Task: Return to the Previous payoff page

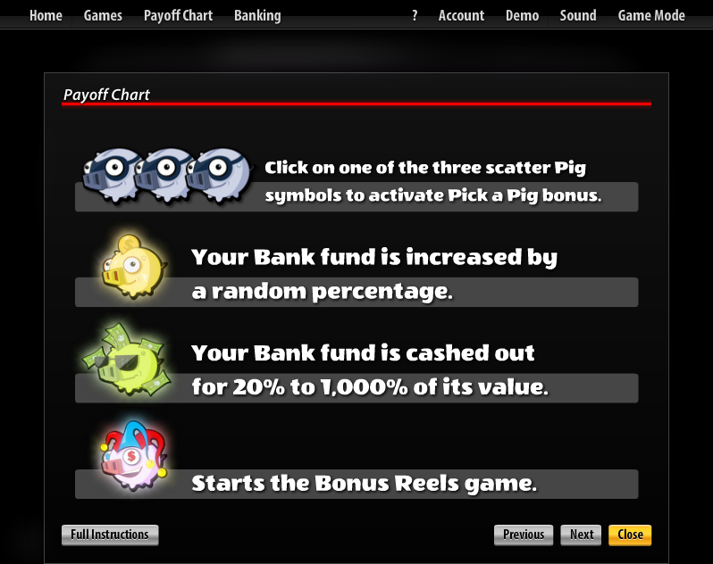Action: tap(524, 535)
